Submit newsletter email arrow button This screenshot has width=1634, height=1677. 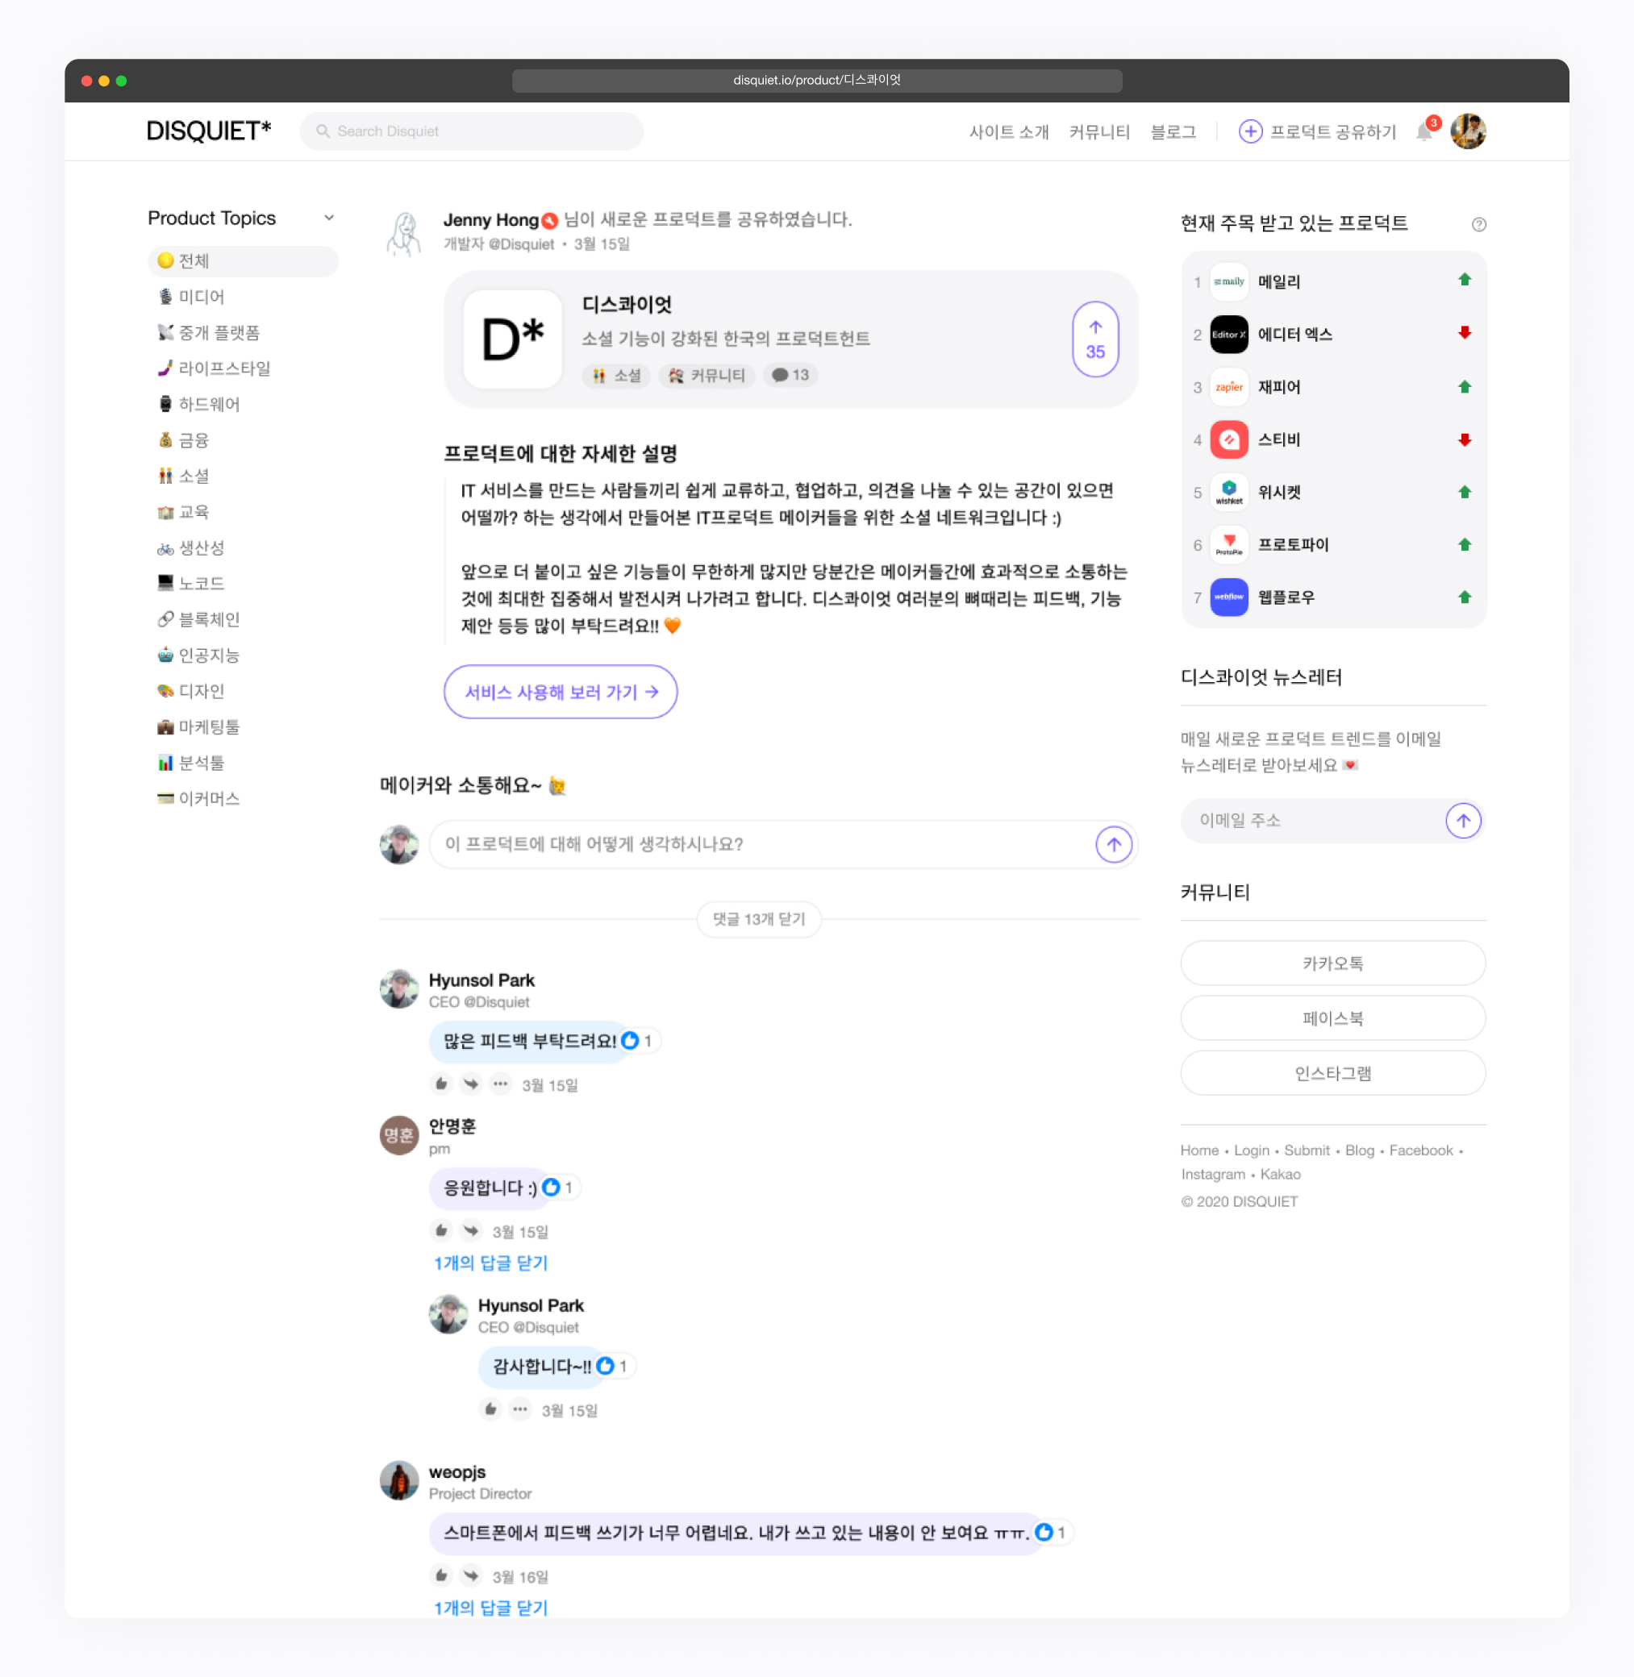click(x=1463, y=821)
